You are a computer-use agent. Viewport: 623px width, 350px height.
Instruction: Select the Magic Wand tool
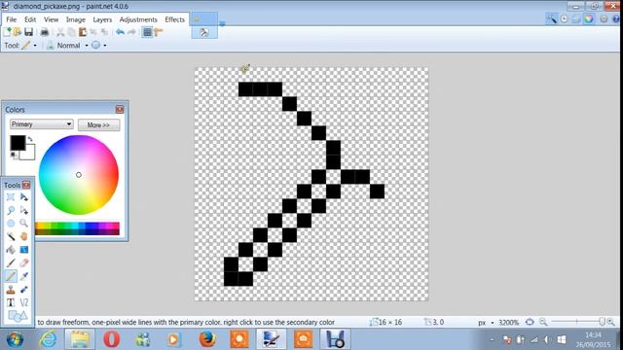pos(11,236)
